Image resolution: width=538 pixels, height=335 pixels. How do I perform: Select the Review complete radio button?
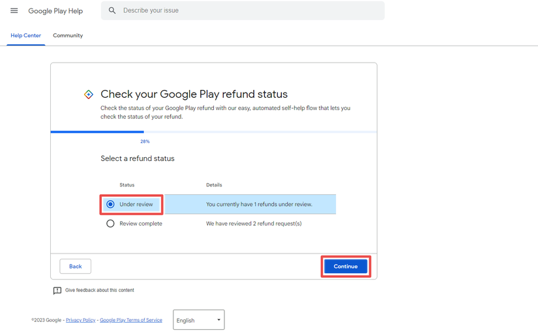tap(110, 224)
